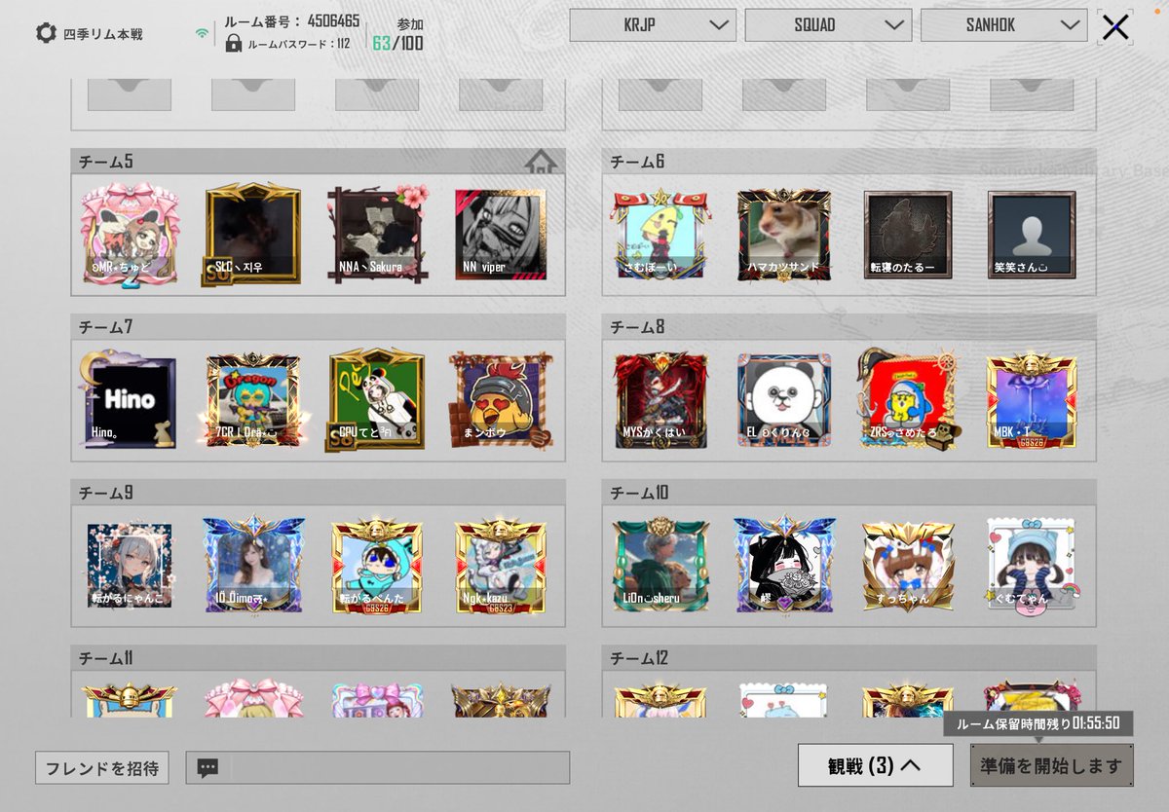
Task: Select the CPUてと panda hoodie avatar
Action: [377, 401]
